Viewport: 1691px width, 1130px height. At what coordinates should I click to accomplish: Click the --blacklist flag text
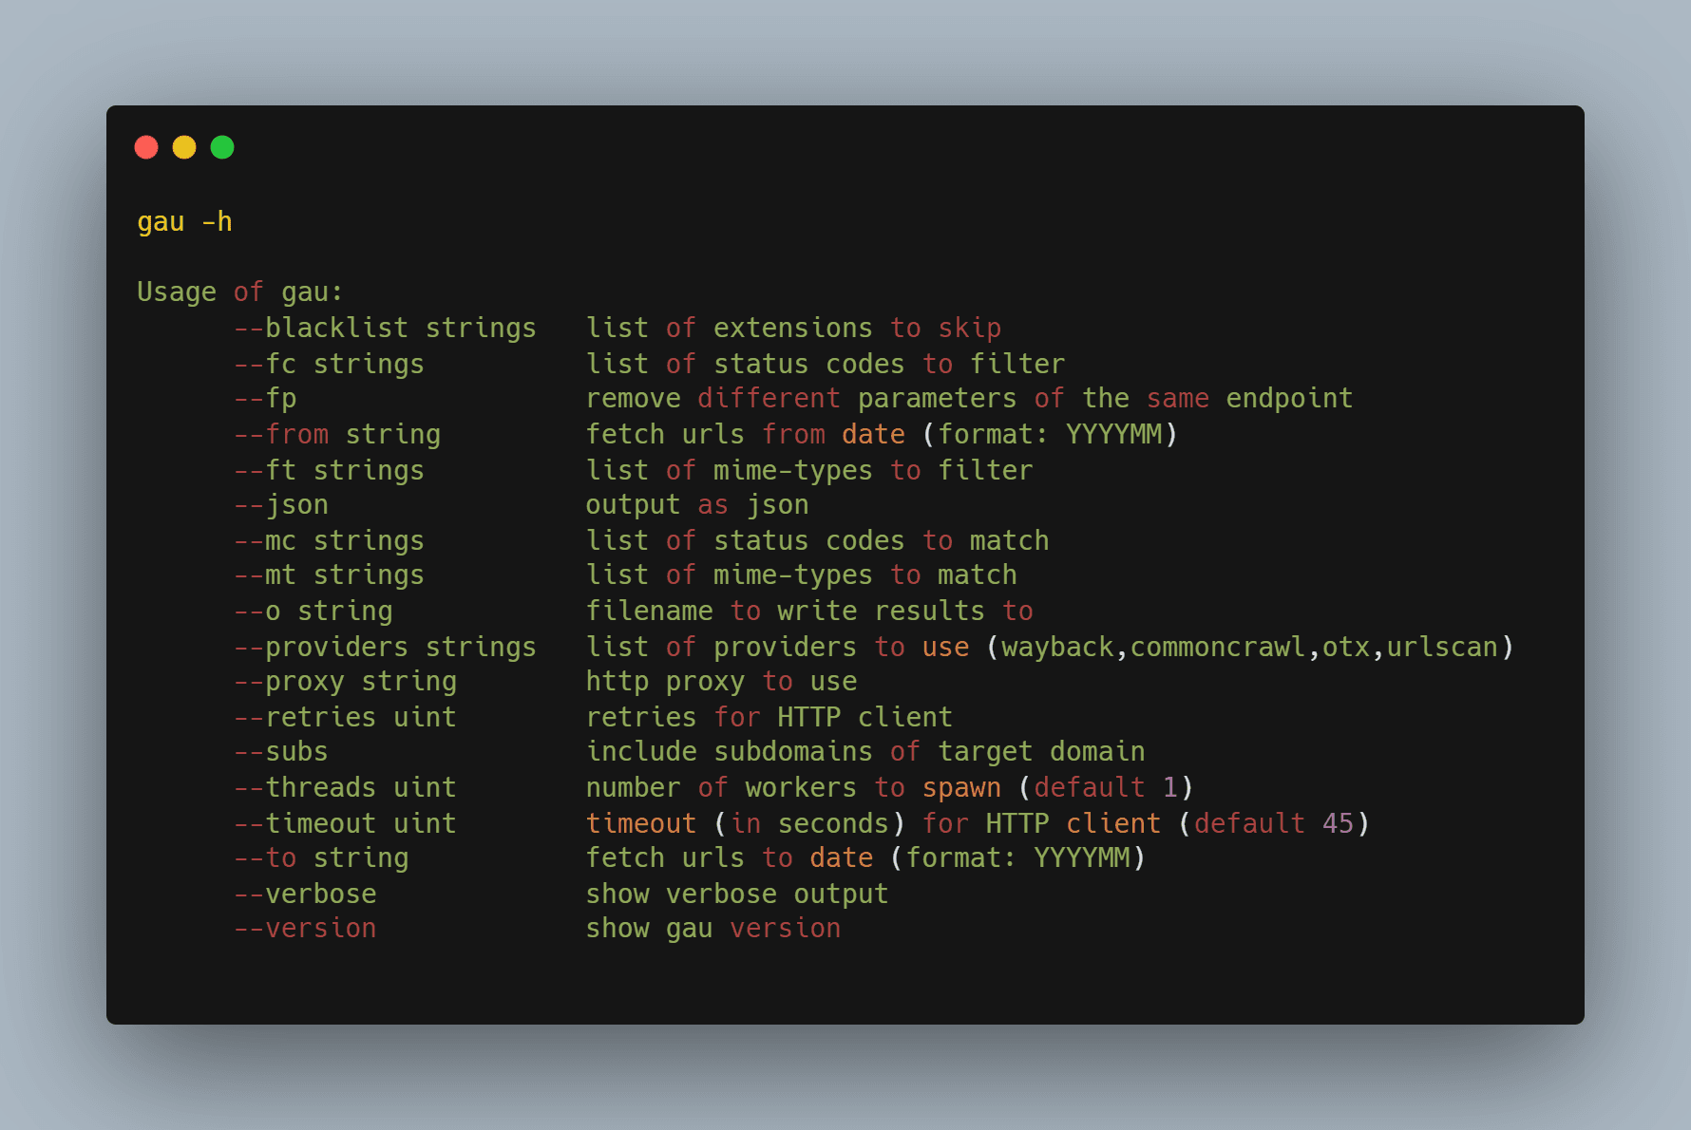(x=320, y=329)
